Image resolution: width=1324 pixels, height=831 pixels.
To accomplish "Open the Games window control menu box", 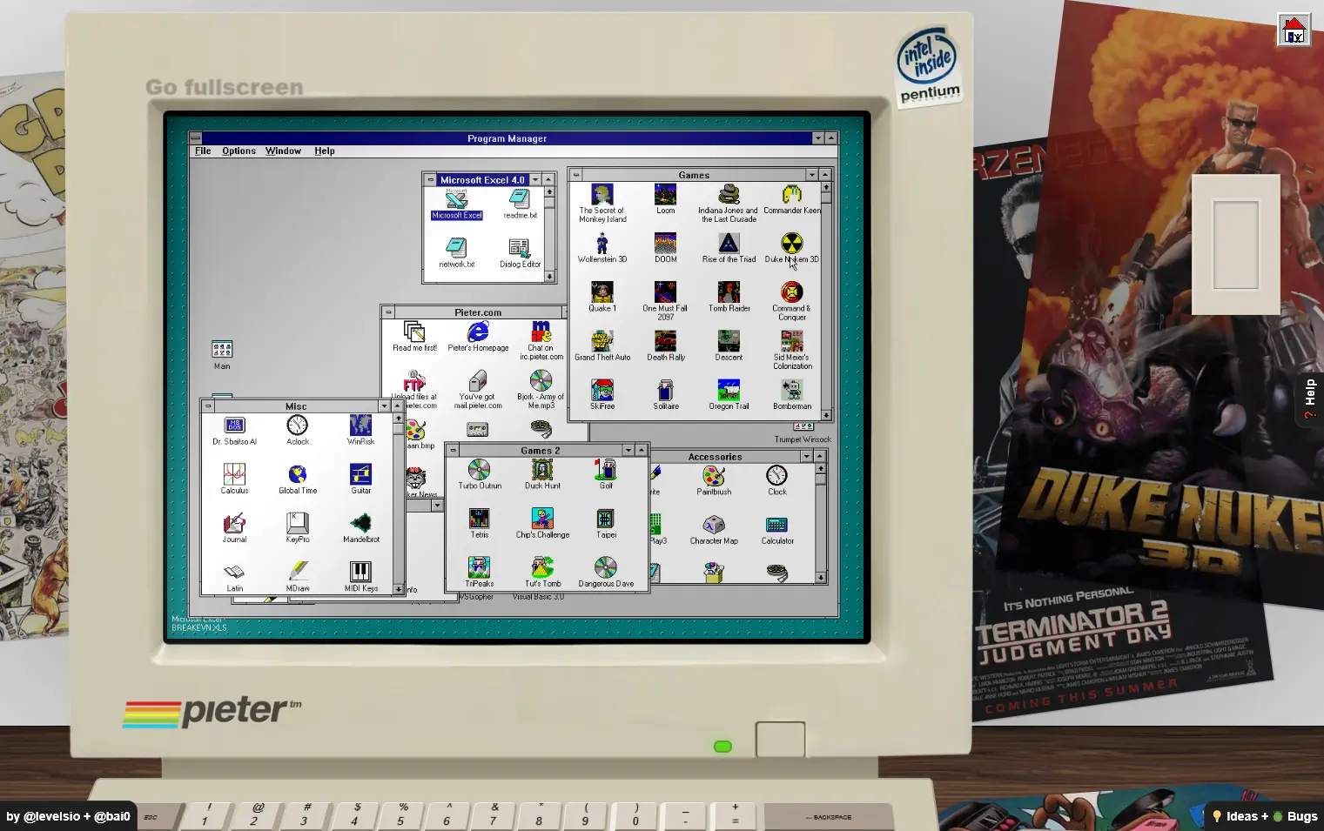I will coord(575,175).
